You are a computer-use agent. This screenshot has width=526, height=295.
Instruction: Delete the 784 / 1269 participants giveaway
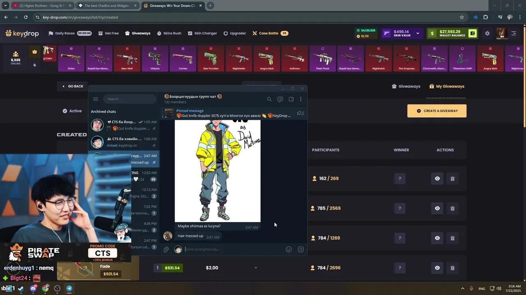[452, 238]
